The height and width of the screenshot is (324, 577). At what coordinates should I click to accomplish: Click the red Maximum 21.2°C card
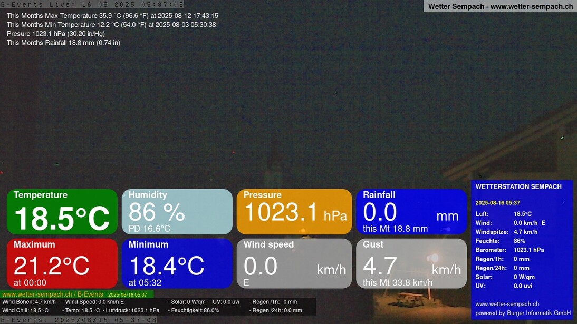(62, 263)
